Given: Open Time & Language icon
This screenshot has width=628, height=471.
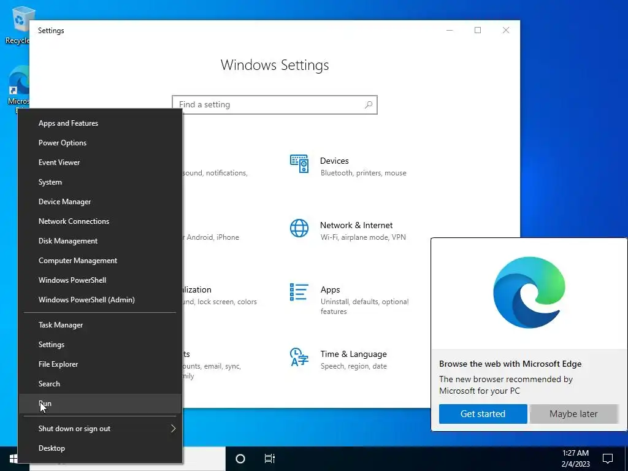Looking at the screenshot, I should click(x=299, y=357).
